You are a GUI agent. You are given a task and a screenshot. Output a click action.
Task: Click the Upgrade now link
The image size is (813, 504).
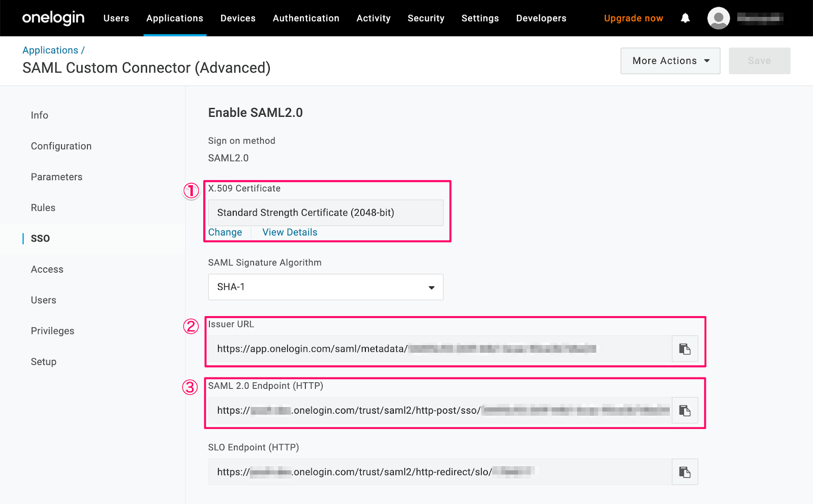tap(634, 18)
